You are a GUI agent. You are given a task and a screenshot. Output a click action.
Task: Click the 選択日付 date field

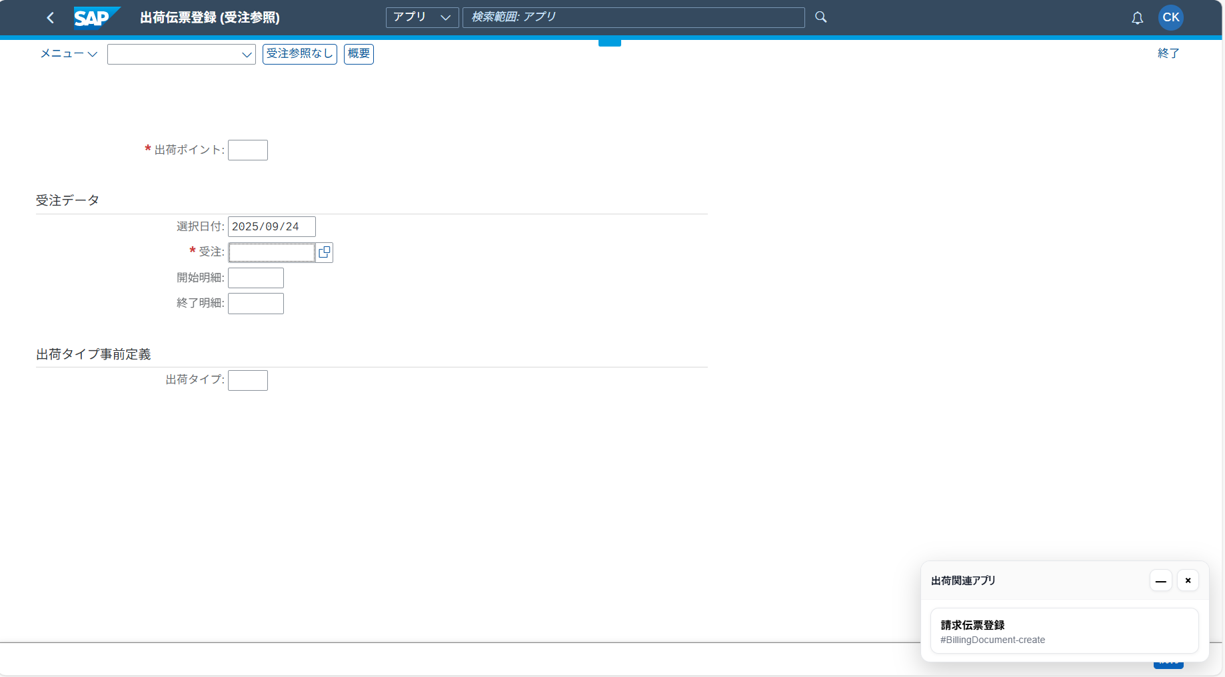[272, 227]
